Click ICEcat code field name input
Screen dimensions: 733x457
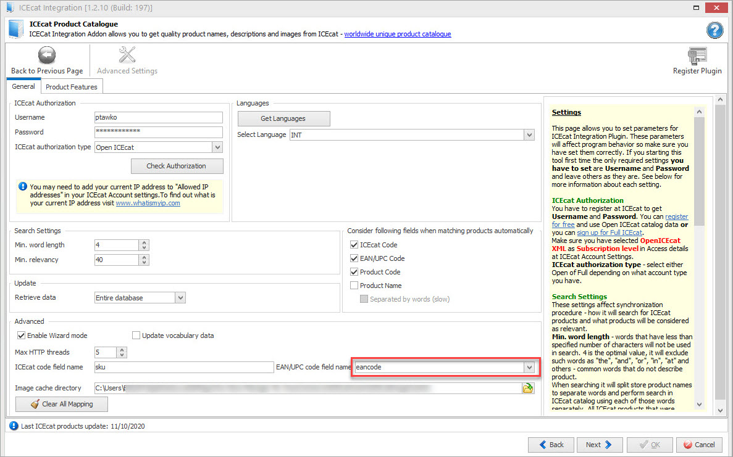pyautogui.click(x=184, y=367)
